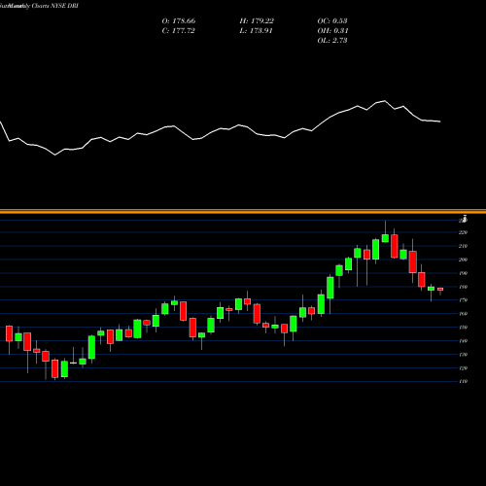486x486 pixels.
Task: Click the 180 price axis label
Action: (464, 287)
